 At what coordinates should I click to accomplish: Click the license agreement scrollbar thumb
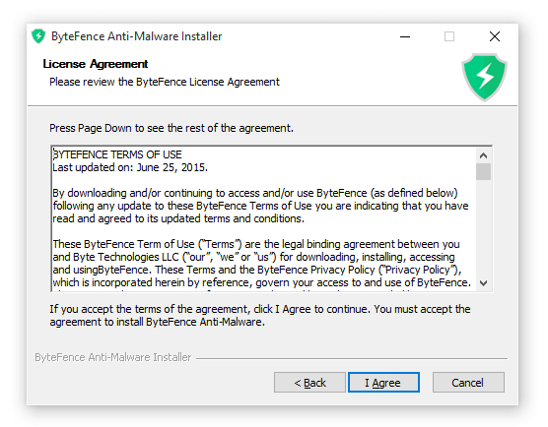(x=483, y=171)
